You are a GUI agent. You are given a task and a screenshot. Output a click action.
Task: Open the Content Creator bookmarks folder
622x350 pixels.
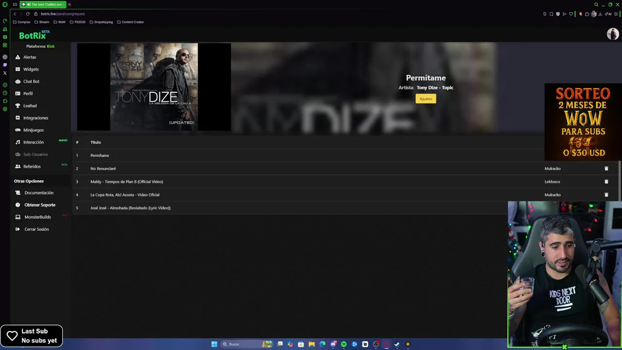(x=130, y=22)
